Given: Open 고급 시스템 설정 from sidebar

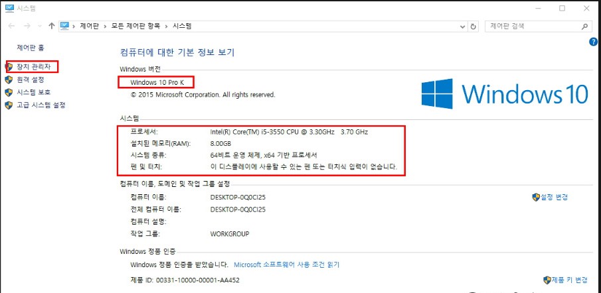Looking at the screenshot, I should pyautogui.click(x=41, y=105).
